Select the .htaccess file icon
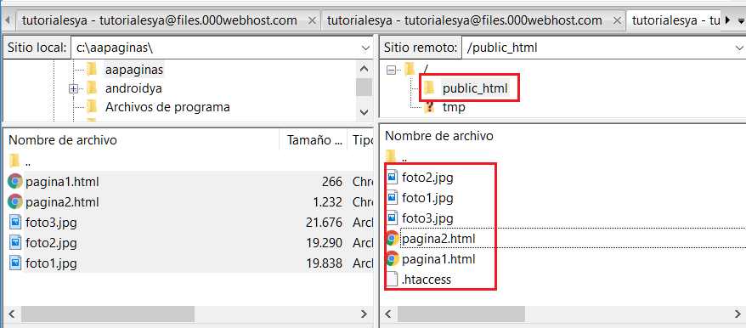This screenshot has width=746, height=328. [x=393, y=279]
